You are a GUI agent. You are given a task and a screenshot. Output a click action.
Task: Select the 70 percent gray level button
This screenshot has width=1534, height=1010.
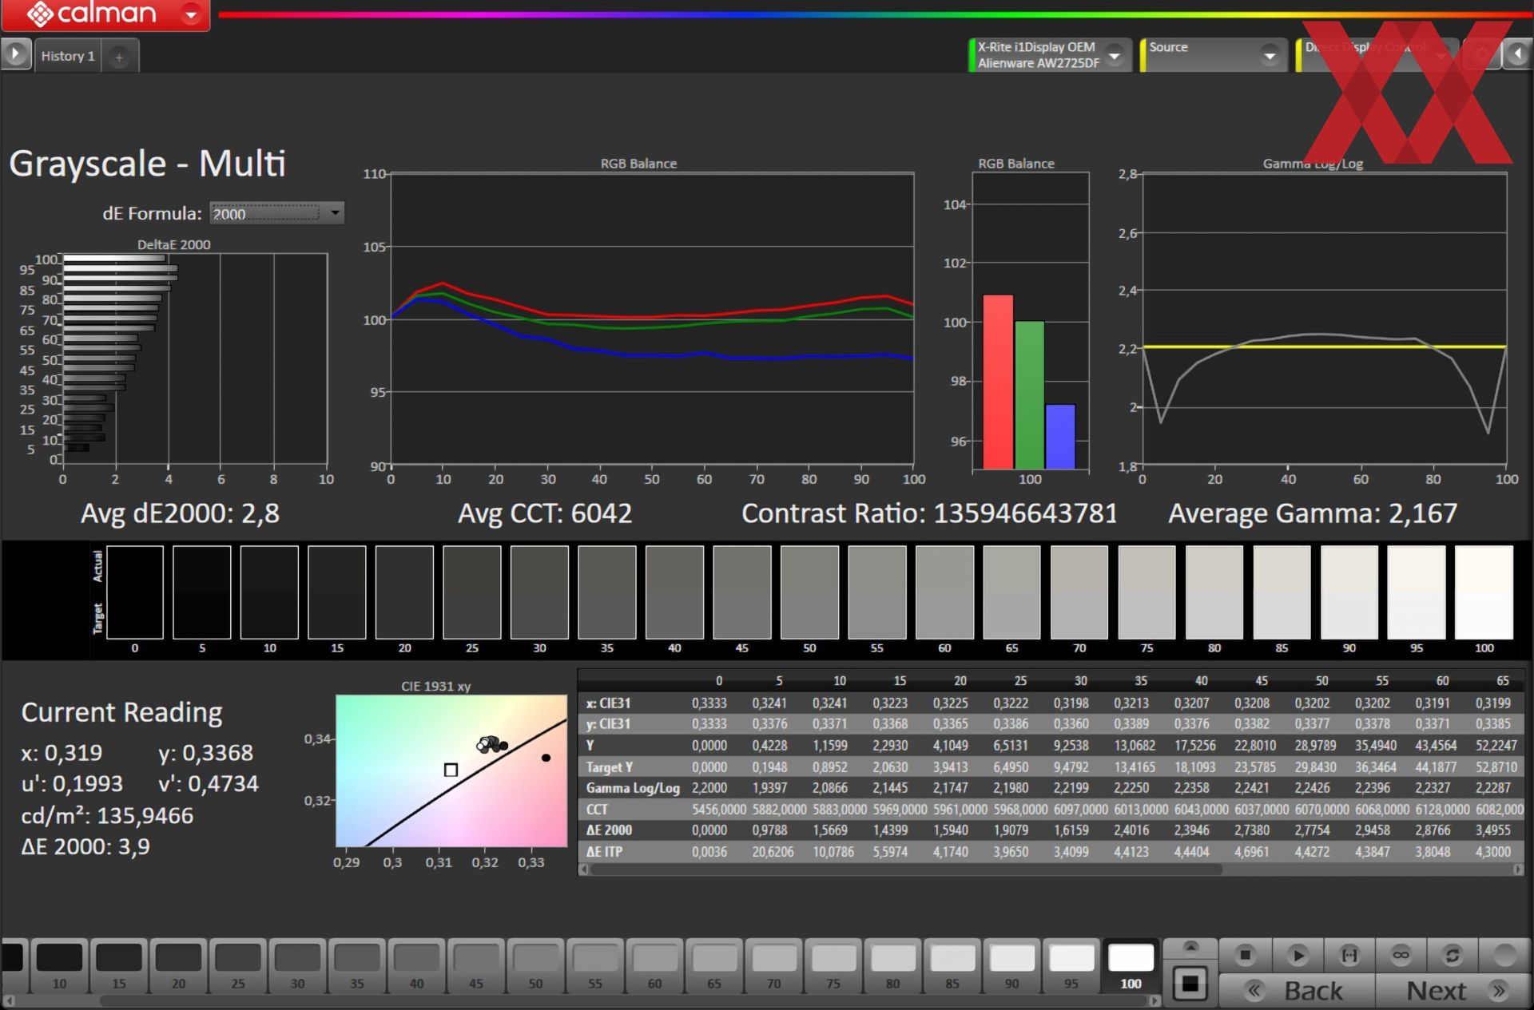(x=774, y=966)
